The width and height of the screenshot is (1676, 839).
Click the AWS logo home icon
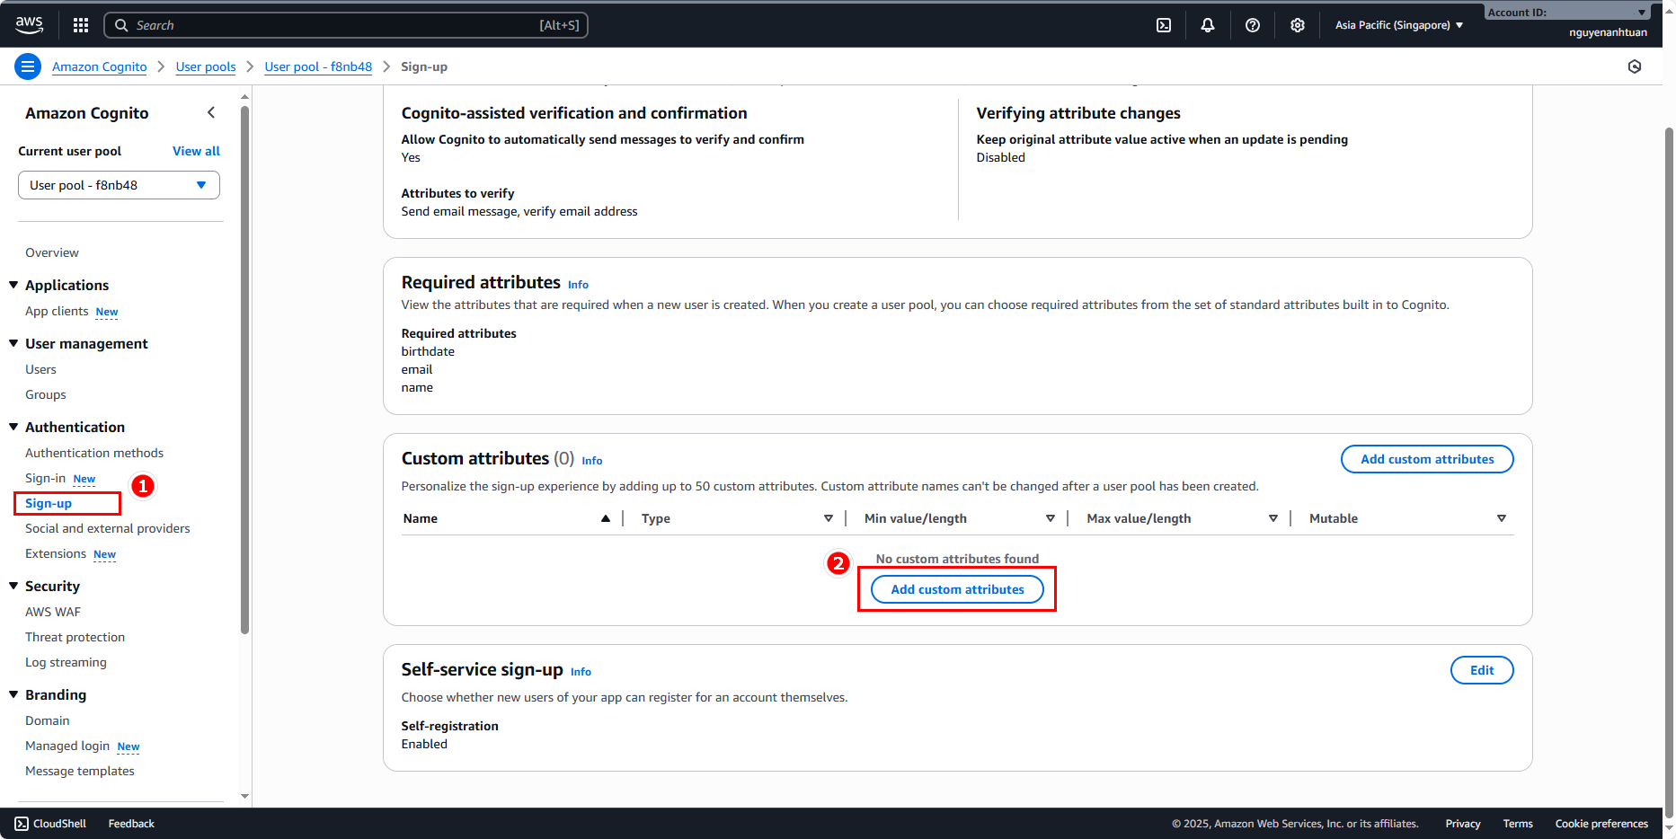pyautogui.click(x=29, y=25)
